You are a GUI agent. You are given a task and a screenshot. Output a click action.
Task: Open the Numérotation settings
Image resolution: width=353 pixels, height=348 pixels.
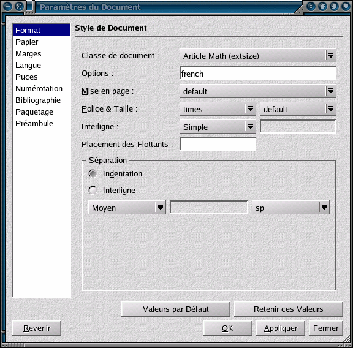tap(42, 88)
